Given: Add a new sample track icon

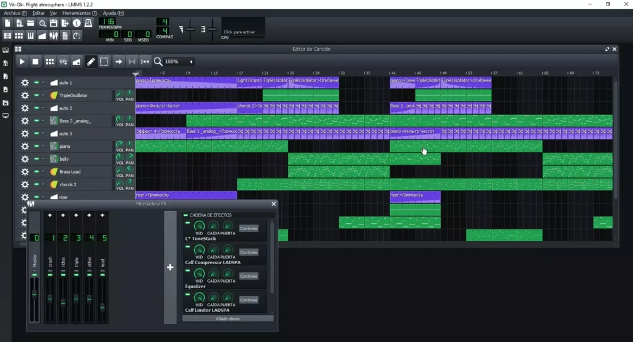Looking at the screenshot, I should pos(63,61).
